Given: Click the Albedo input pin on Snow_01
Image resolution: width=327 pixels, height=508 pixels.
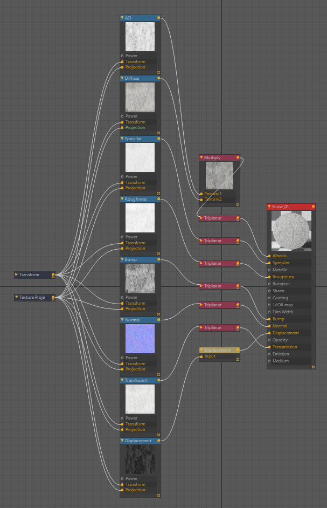Looking at the screenshot, I should point(269,256).
